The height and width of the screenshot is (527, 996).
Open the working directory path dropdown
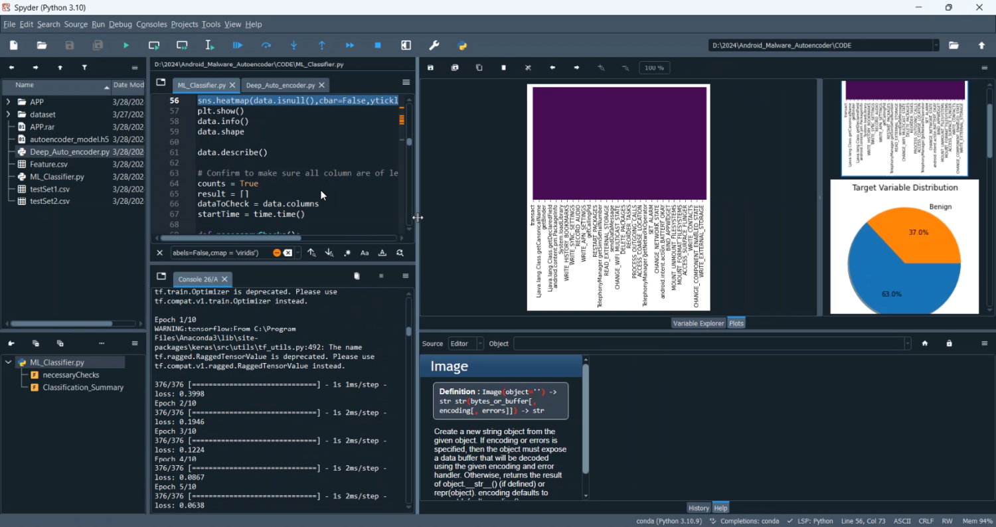(936, 46)
